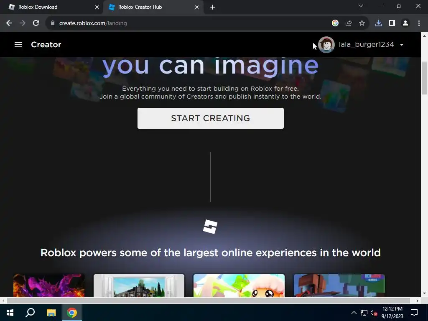Open the Creator hamburger menu
Image resolution: width=428 pixels, height=321 pixels.
[18, 44]
